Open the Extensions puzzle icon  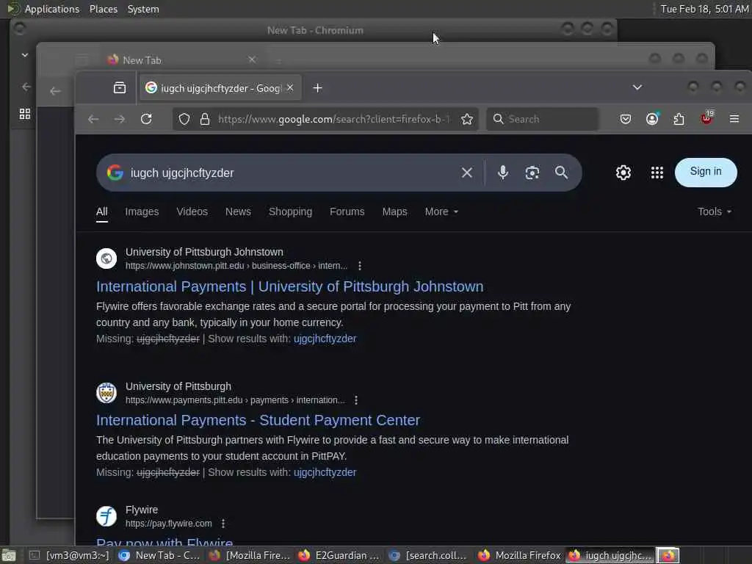click(x=679, y=119)
